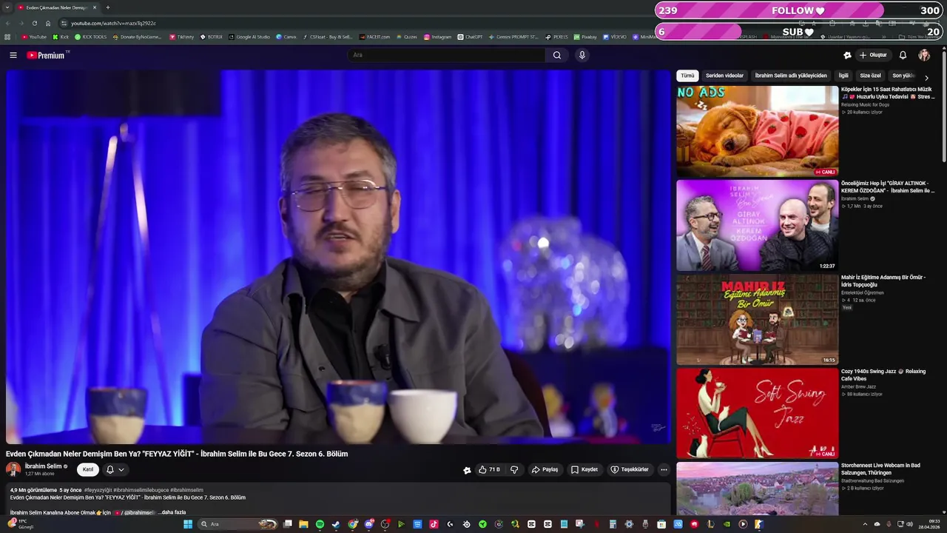Click the Paylaş share button
This screenshot has width=947, height=533.
click(545, 469)
